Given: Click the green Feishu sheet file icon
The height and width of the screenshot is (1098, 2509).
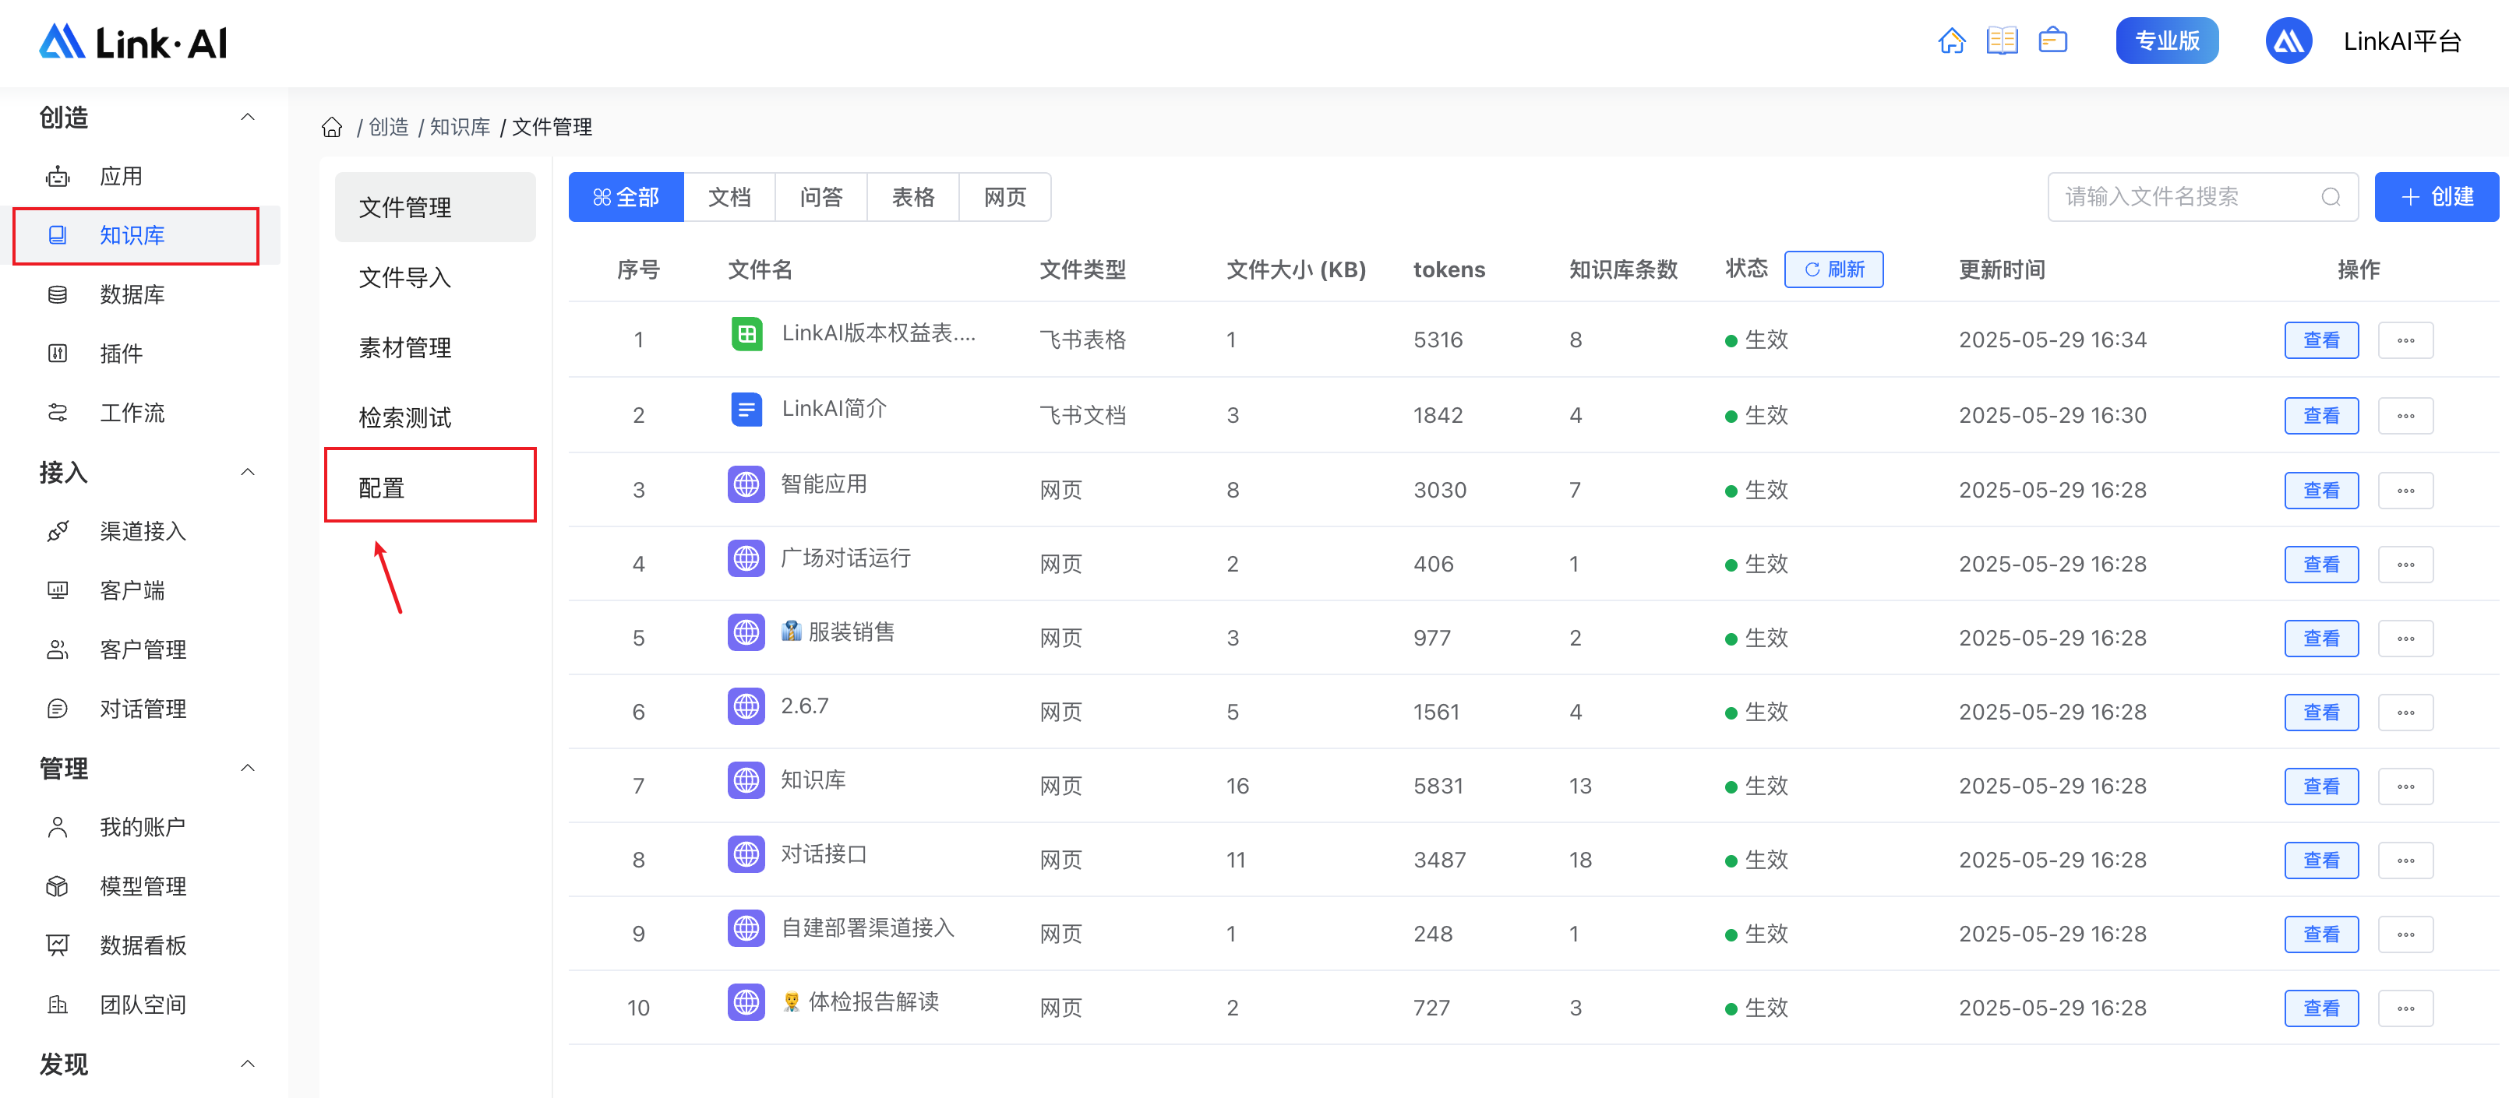Looking at the screenshot, I should 746,334.
